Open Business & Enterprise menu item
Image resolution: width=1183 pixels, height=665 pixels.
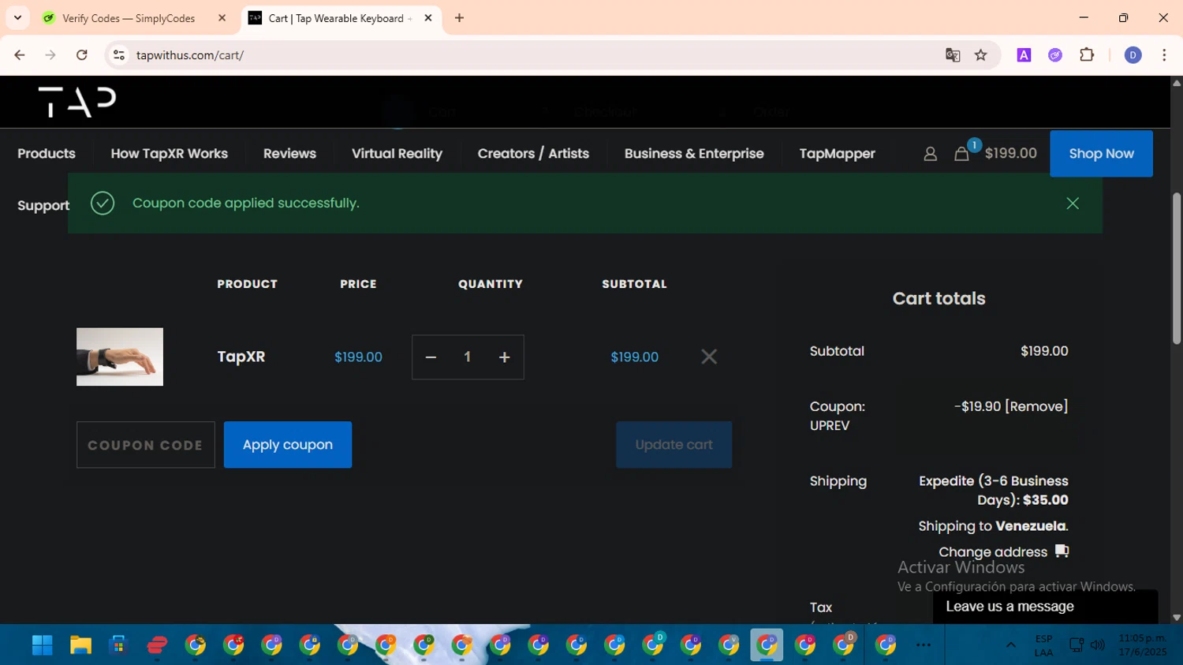694,154
